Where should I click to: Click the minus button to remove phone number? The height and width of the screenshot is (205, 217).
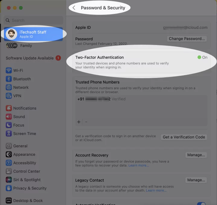pyautogui.click(x=86, y=122)
